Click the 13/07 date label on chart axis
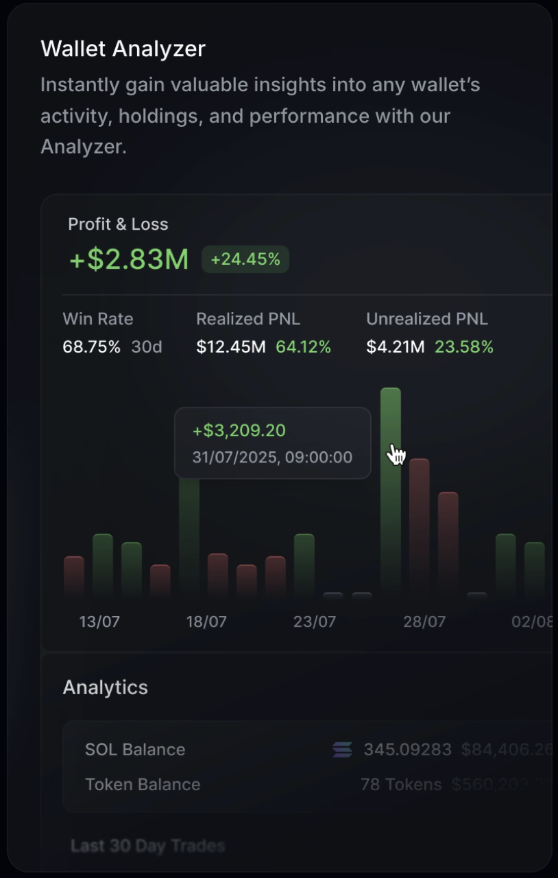This screenshot has width=558, height=878. click(x=99, y=622)
